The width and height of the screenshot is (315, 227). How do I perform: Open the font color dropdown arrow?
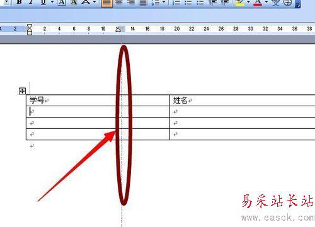[266, 2]
